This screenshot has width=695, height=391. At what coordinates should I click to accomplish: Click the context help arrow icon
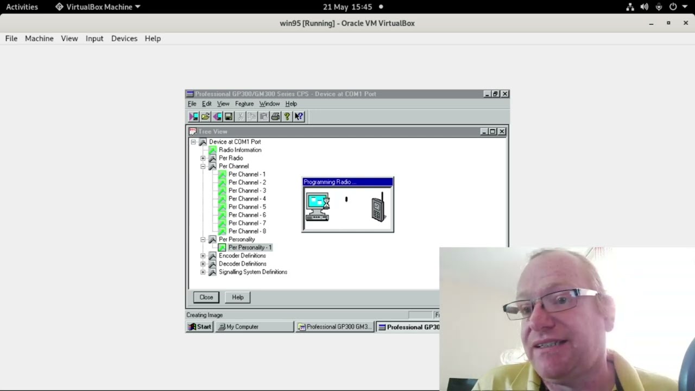point(299,116)
